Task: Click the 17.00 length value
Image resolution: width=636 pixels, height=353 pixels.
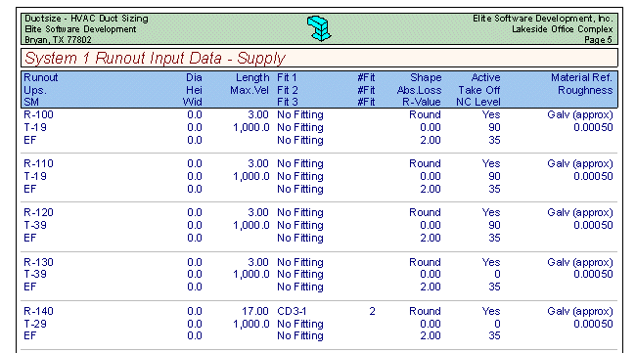Action: (x=255, y=311)
